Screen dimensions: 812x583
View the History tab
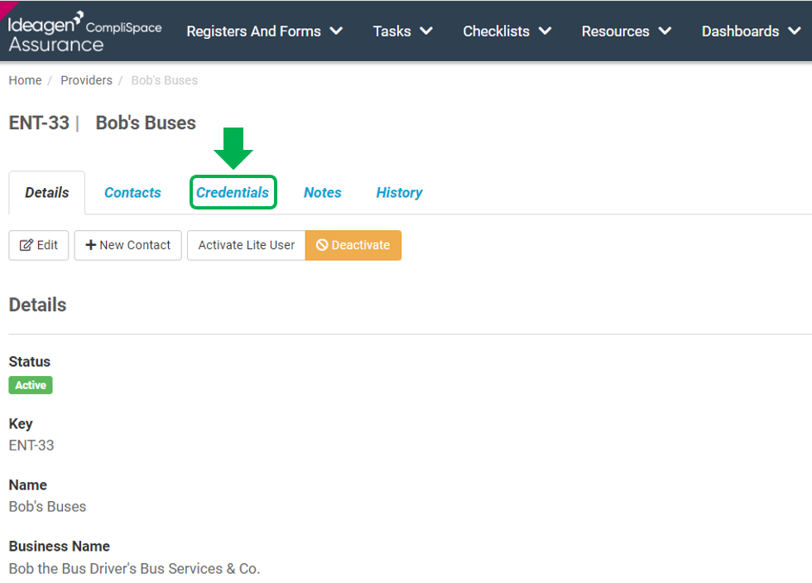[399, 192]
